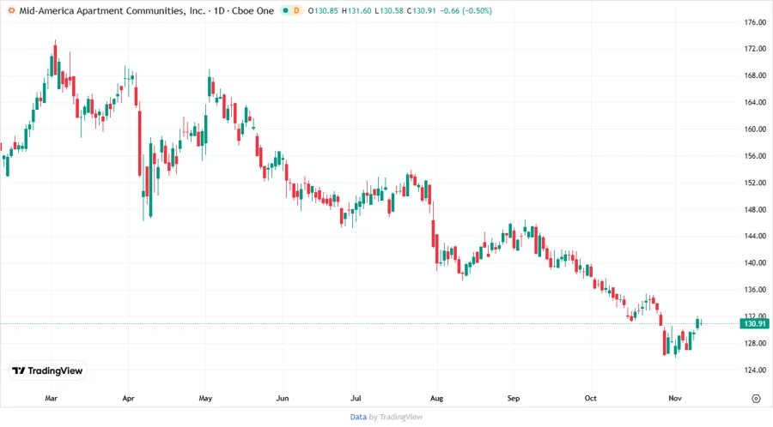Click the 136.00 price axis label
The height and width of the screenshot is (427, 773).
tap(755, 290)
